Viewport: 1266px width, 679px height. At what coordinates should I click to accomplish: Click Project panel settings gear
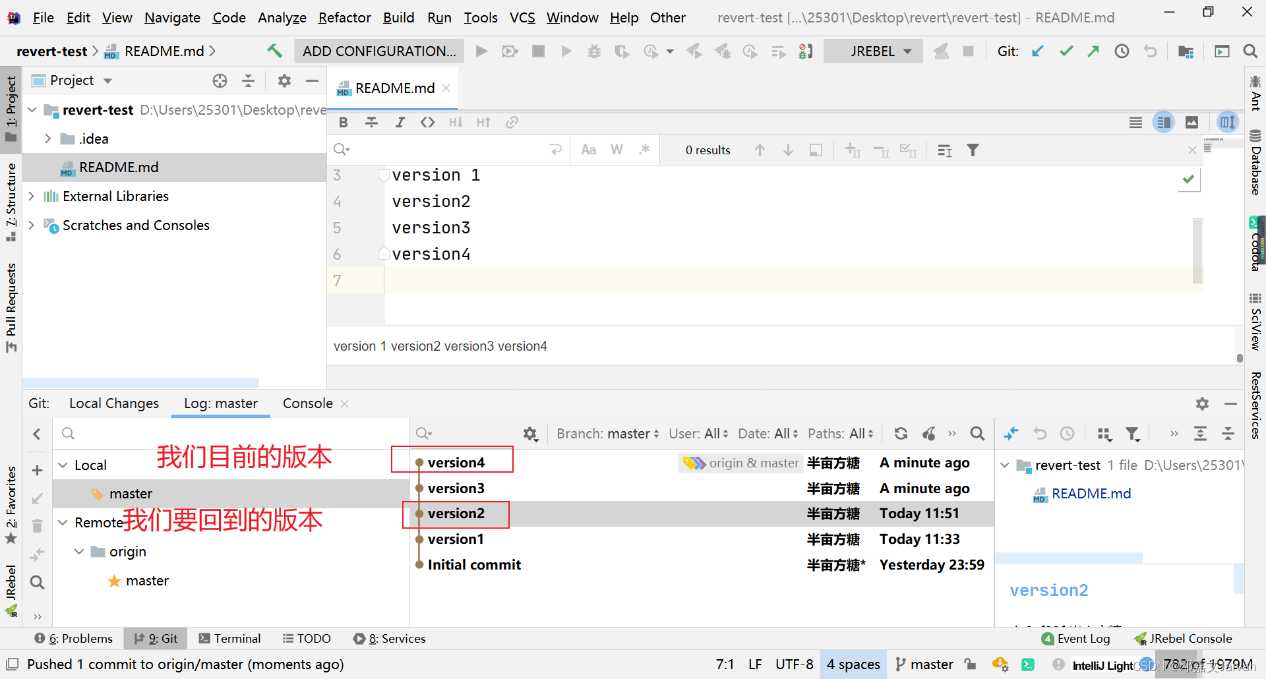[284, 80]
